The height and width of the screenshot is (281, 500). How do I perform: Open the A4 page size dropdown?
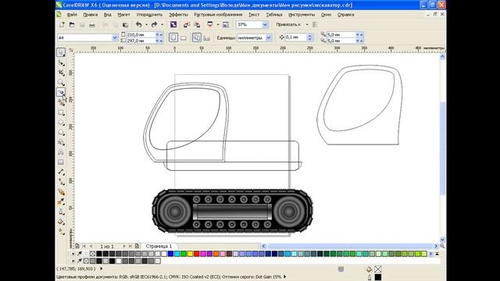pyautogui.click(x=115, y=37)
